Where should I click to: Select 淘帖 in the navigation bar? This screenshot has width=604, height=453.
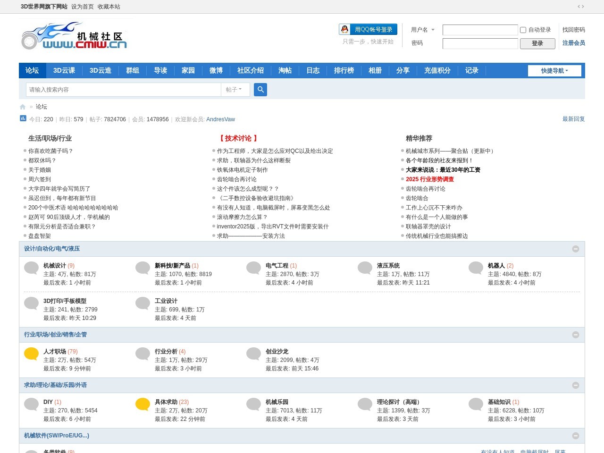[285, 70]
